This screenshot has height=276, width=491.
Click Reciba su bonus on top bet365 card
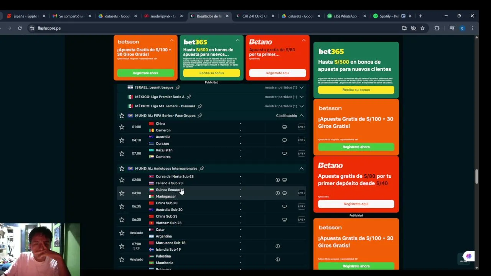coord(211,73)
